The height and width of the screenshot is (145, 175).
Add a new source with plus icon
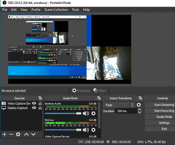5,135
